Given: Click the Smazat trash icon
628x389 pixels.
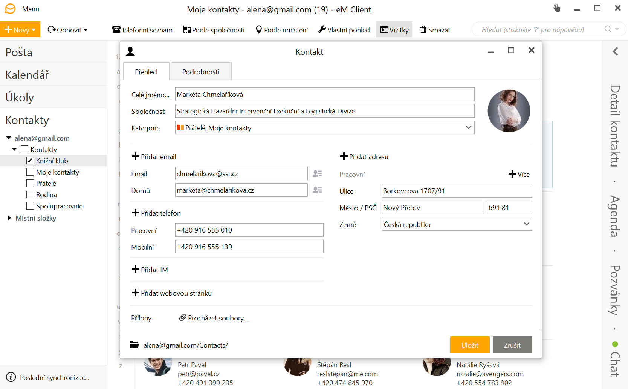Looking at the screenshot, I should pos(423,29).
